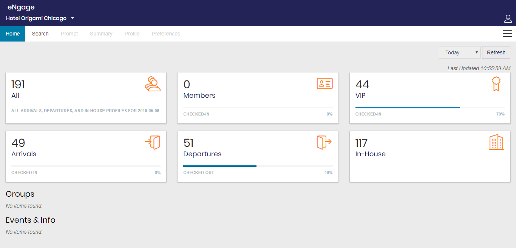This screenshot has height=248, width=516.
Task: Switch to the Search tab
Action: click(40, 34)
